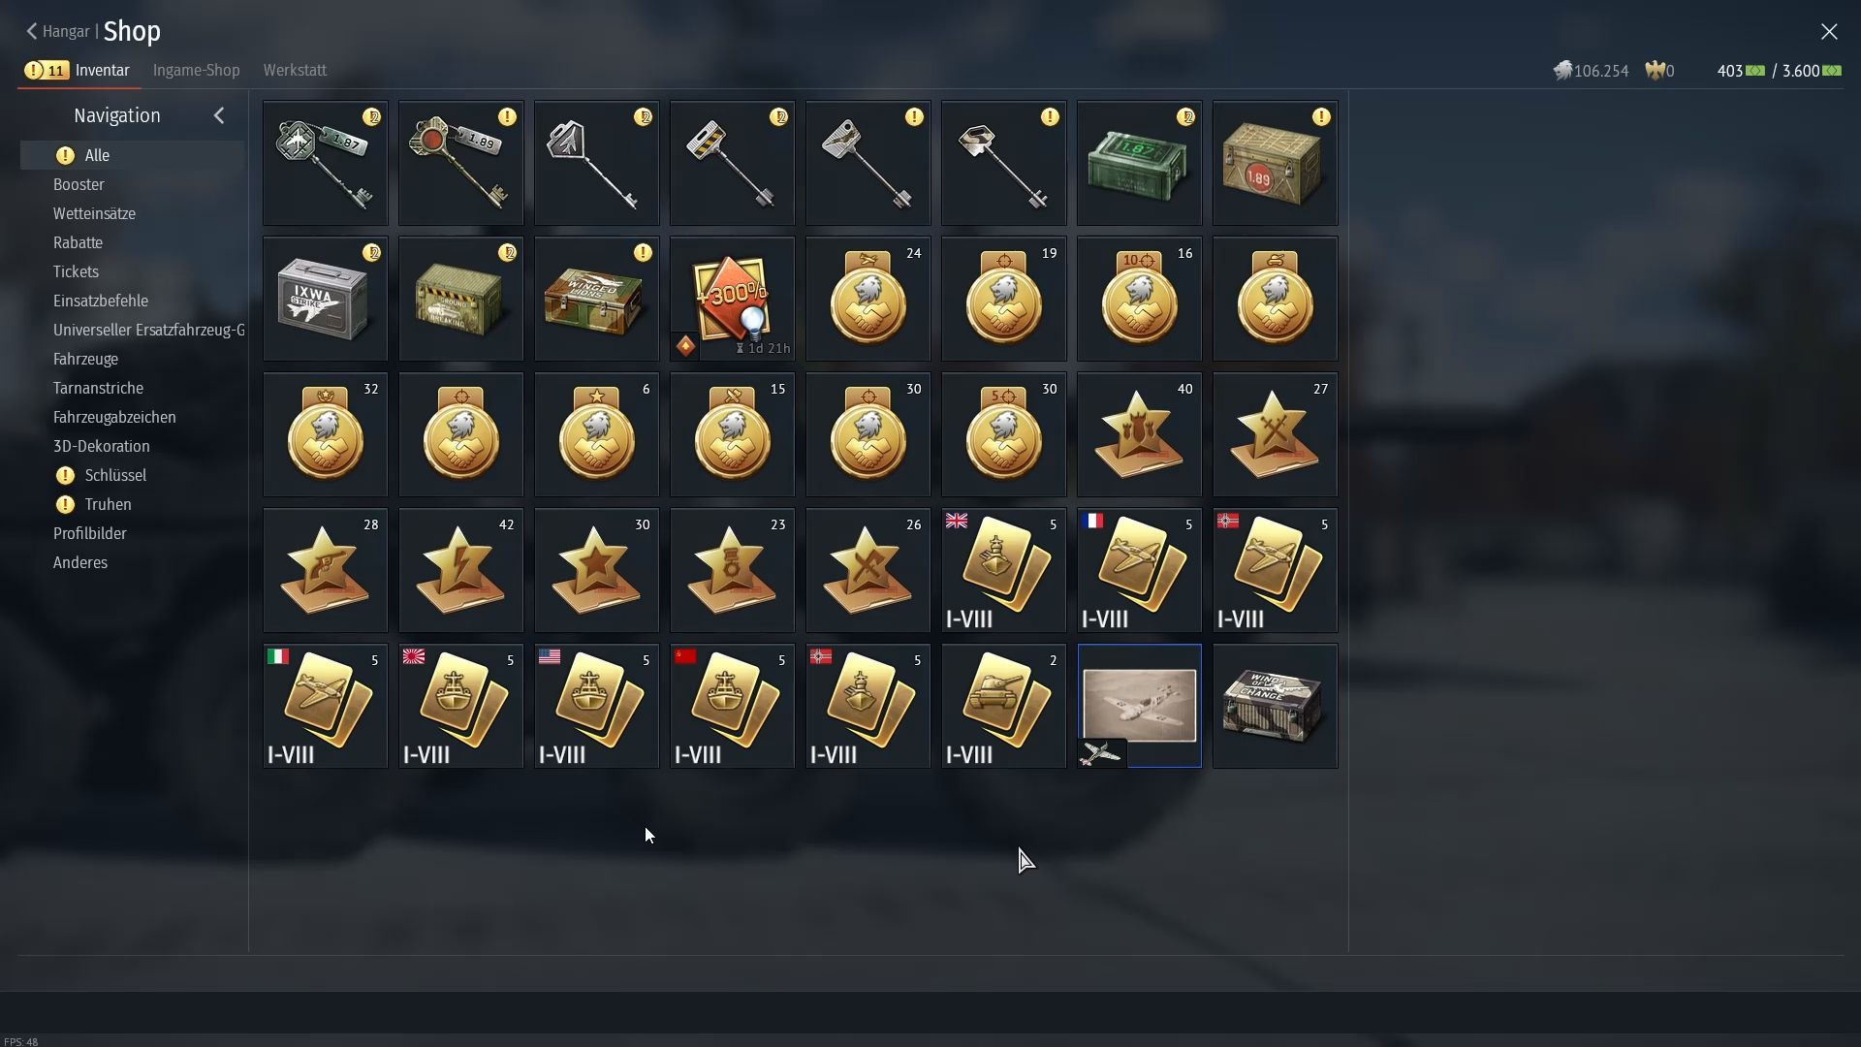Go back to Hangar
The image size is (1861, 1047).
coord(58,31)
